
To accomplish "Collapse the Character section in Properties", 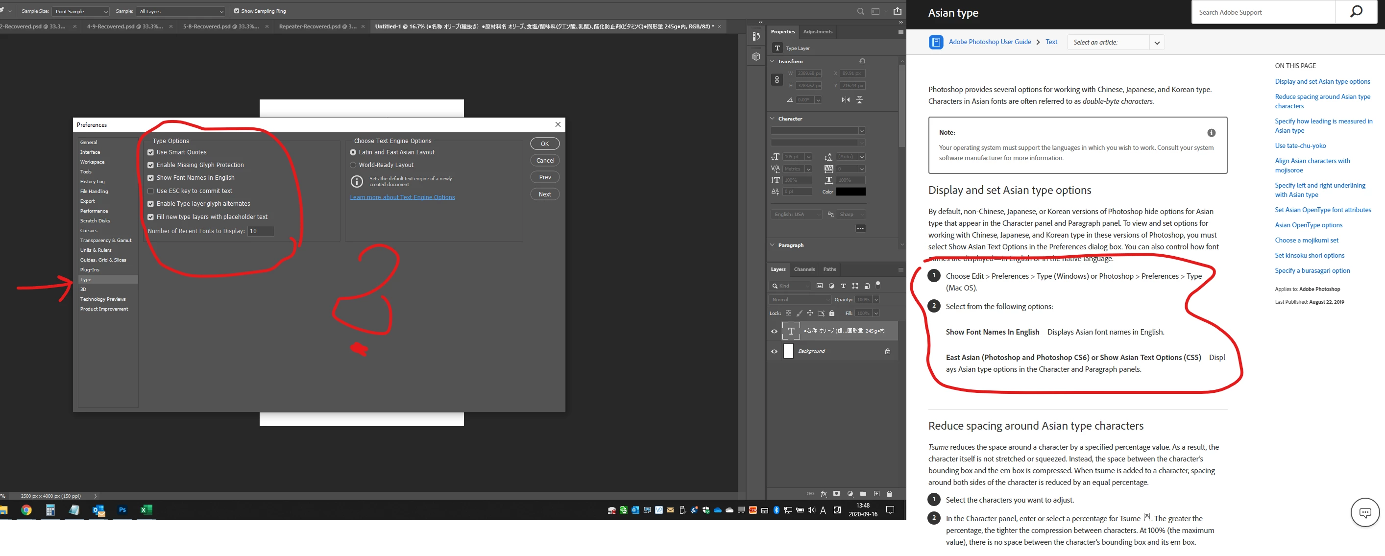I will [773, 118].
